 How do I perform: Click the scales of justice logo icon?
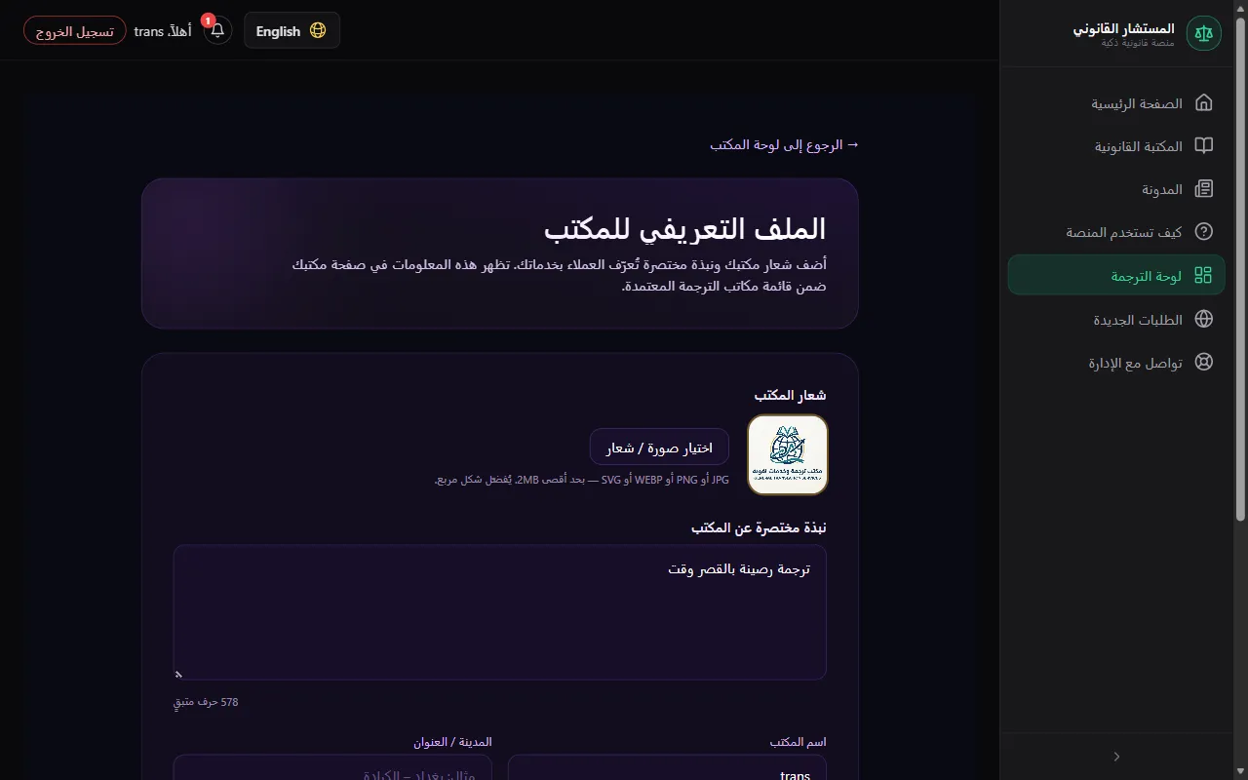[1204, 33]
